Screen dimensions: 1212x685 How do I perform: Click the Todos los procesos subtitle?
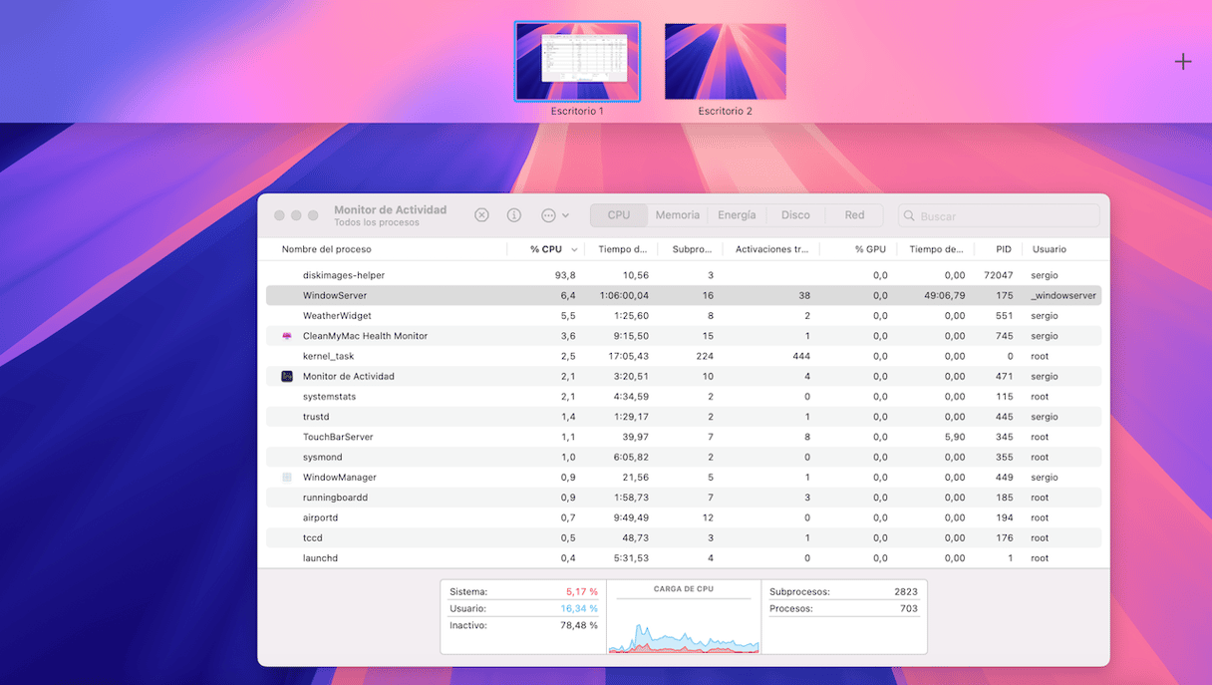point(377,223)
